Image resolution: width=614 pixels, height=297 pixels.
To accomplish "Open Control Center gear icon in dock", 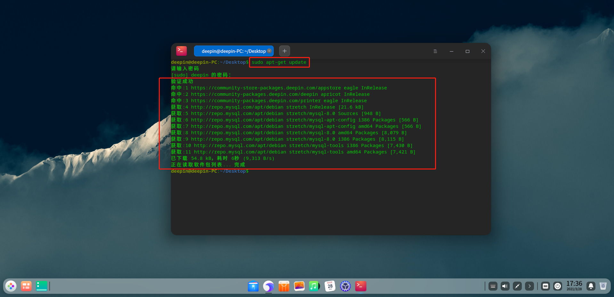I will (345, 286).
